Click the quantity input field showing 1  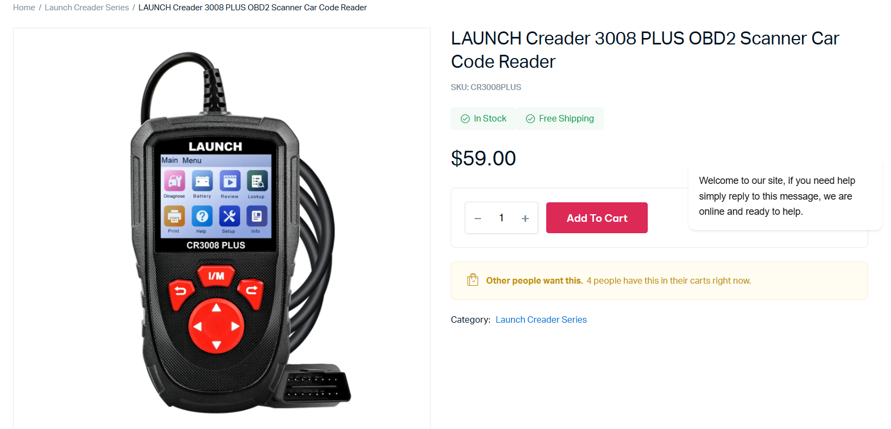[x=501, y=218]
